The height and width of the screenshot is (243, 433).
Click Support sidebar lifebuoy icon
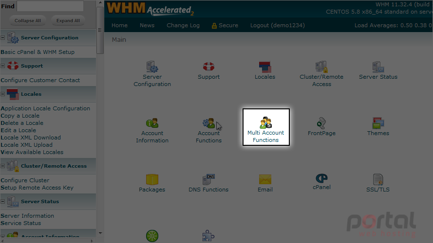click(x=13, y=66)
